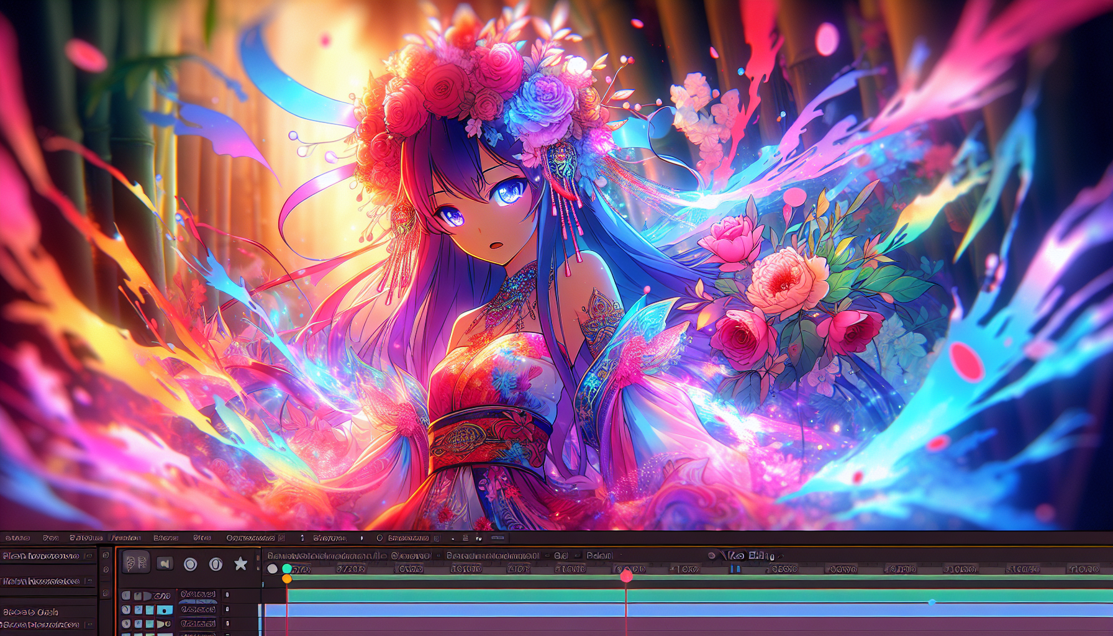Image resolution: width=1113 pixels, height=636 pixels.
Task: Click the cyan color label on second layer
Action: [x=165, y=610]
